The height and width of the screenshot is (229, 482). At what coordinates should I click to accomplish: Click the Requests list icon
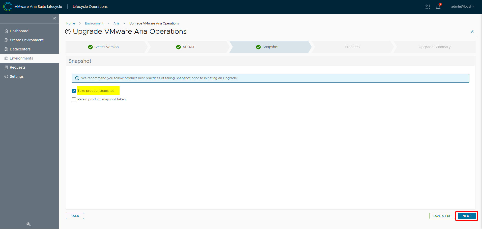click(x=6, y=67)
